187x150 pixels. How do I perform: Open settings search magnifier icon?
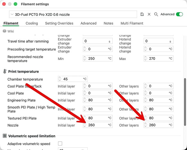[156, 14]
